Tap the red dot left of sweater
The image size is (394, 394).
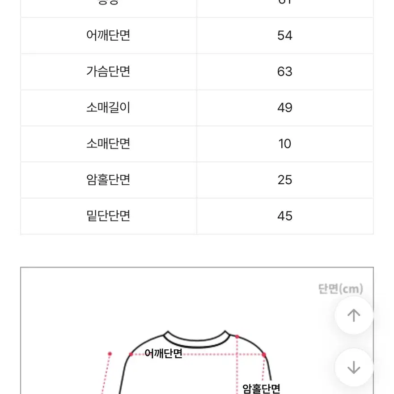[x=110, y=354]
